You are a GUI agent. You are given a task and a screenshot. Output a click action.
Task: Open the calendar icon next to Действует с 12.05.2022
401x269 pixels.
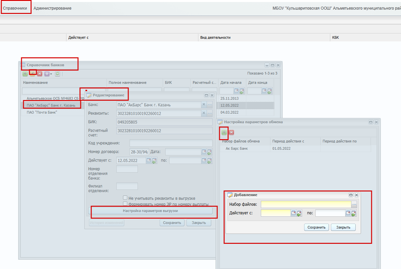149,160
